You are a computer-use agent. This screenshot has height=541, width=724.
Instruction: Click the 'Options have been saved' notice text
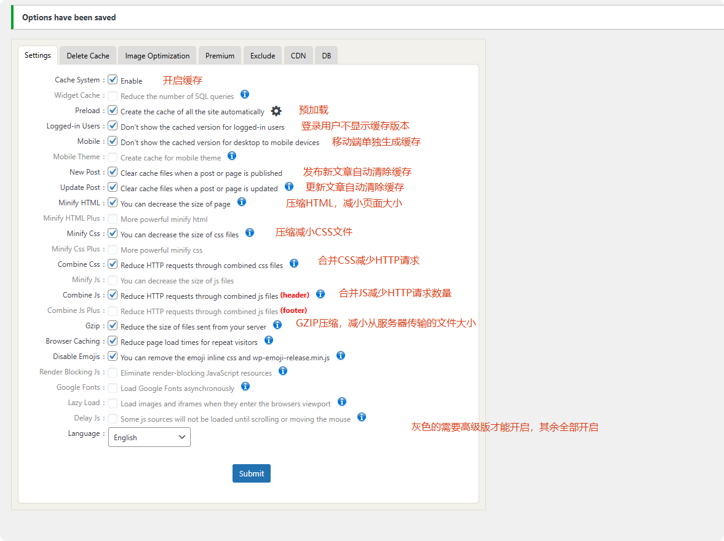click(x=69, y=18)
